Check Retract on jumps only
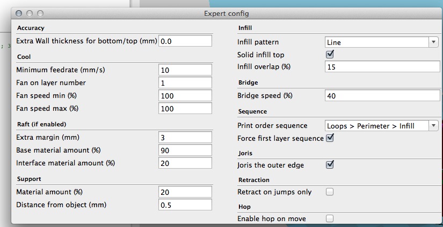Screen dimensions: 443x227 pyautogui.click(x=330, y=192)
